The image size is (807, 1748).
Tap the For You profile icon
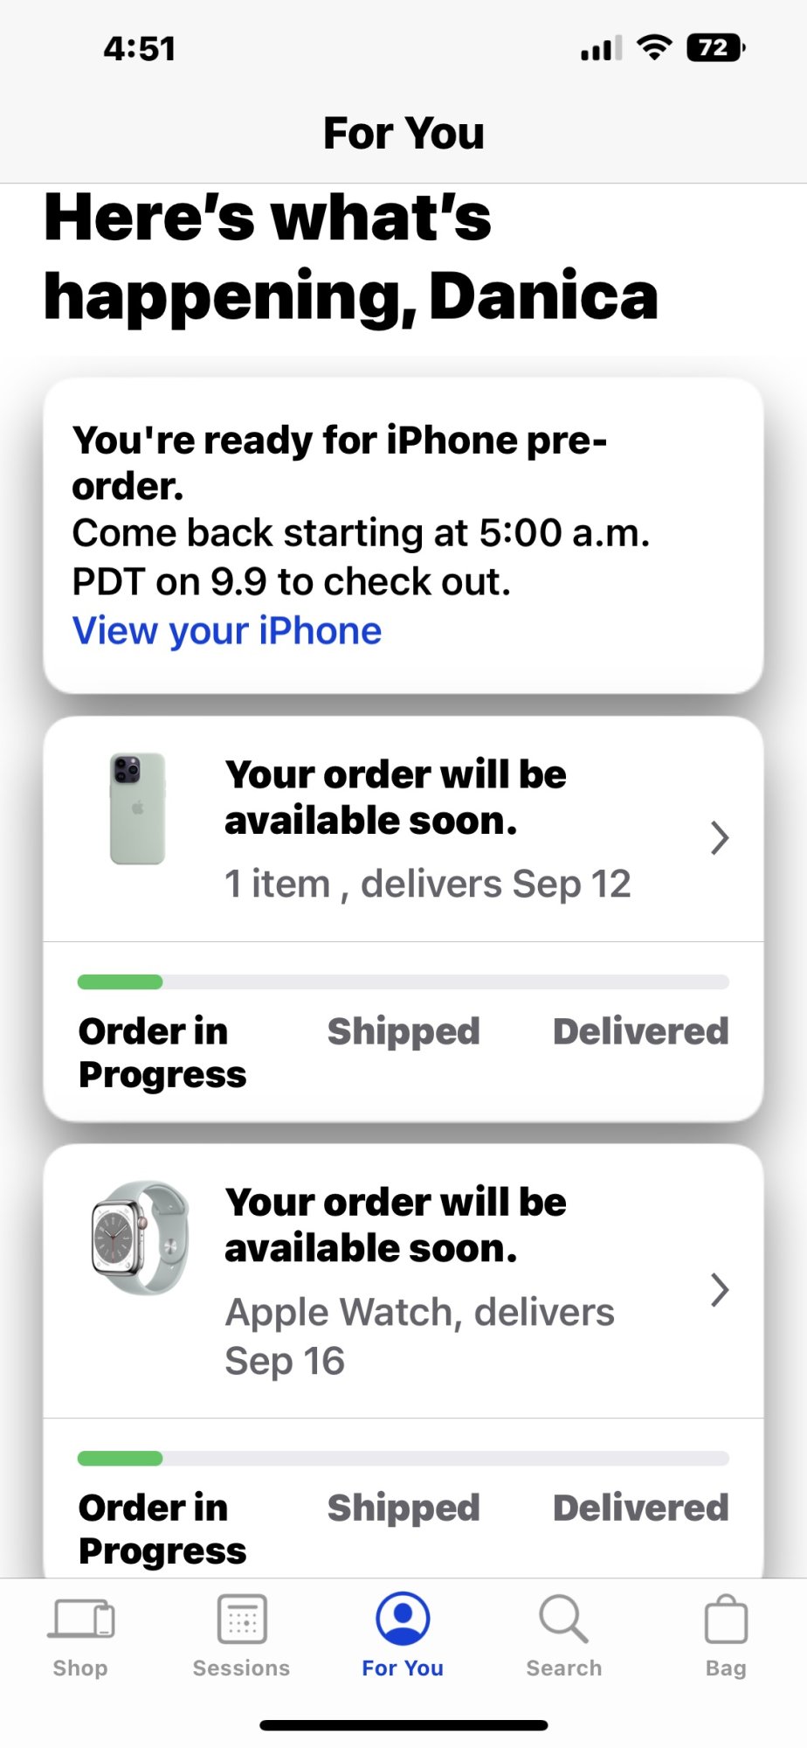(403, 1618)
